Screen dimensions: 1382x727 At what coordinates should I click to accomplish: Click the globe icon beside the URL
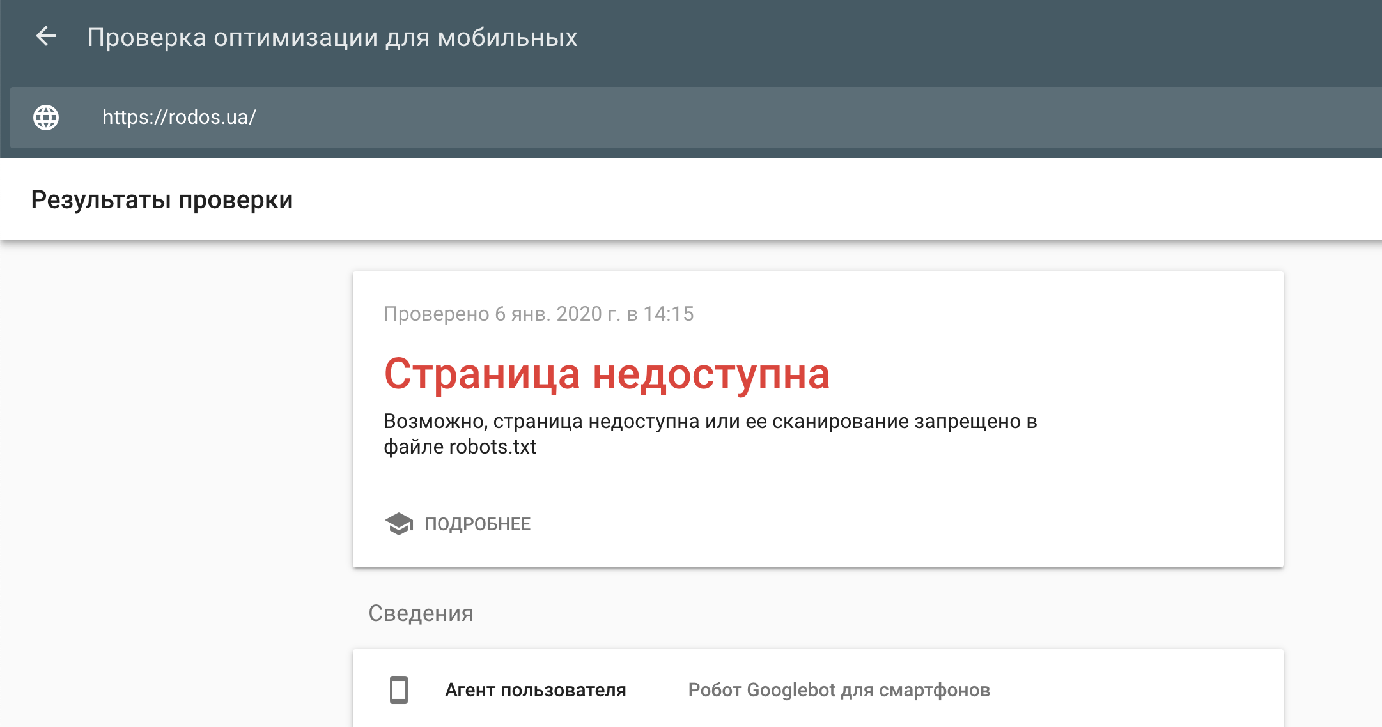click(46, 118)
